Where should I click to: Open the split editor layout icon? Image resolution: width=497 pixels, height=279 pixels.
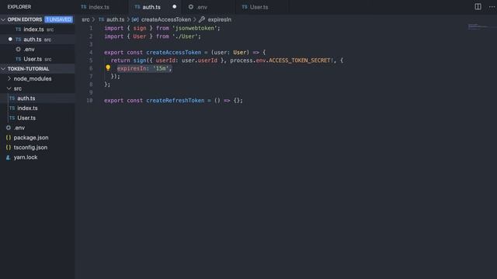478,7
